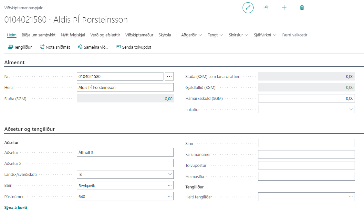
Task: Expand the Aðgerðir menu
Action: coord(192,35)
